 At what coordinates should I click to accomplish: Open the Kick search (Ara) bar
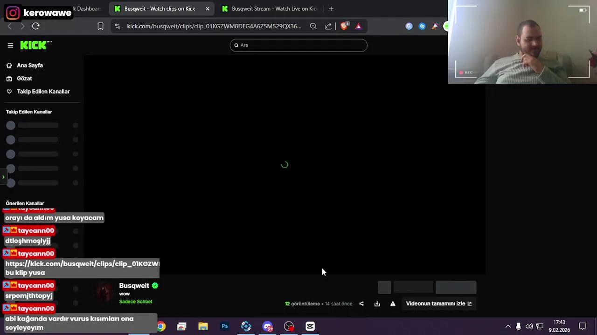pyautogui.click(x=298, y=45)
